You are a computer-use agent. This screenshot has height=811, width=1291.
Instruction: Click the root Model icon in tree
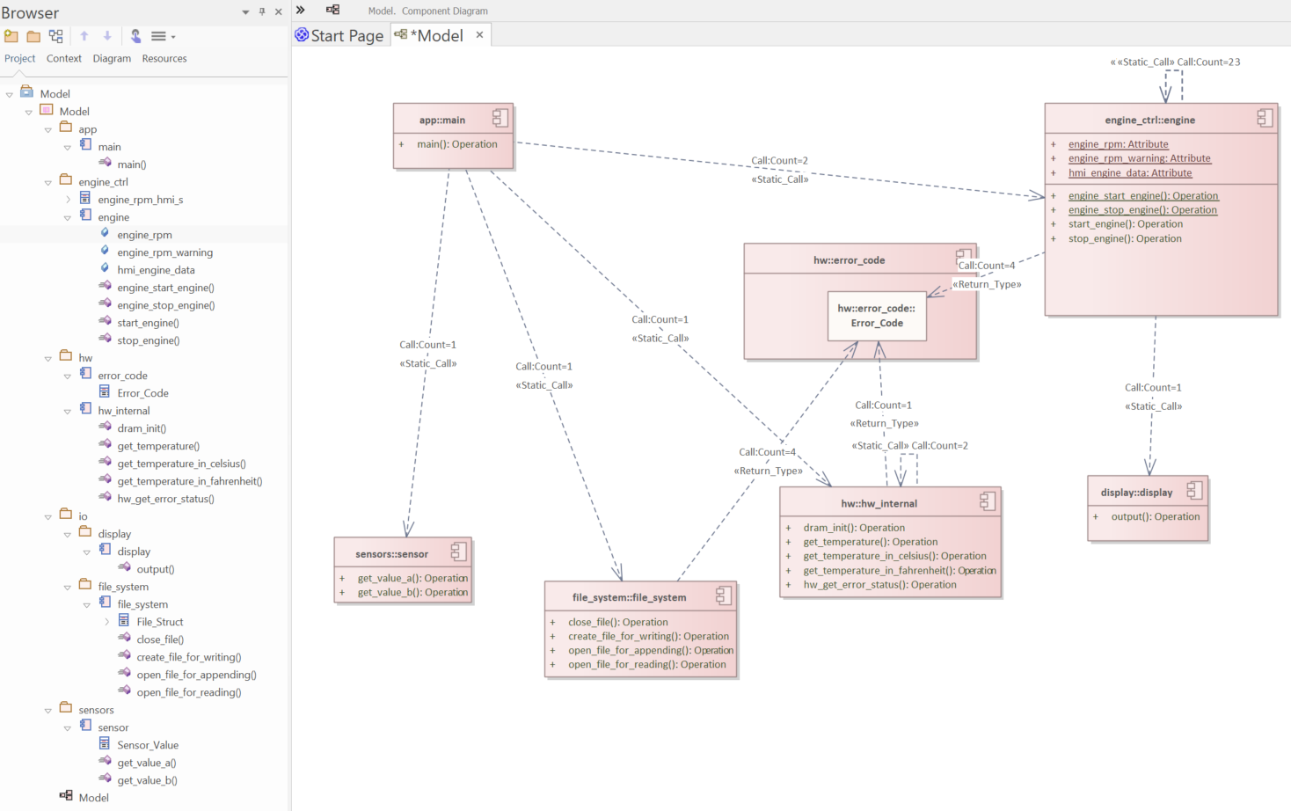click(26, 91)
